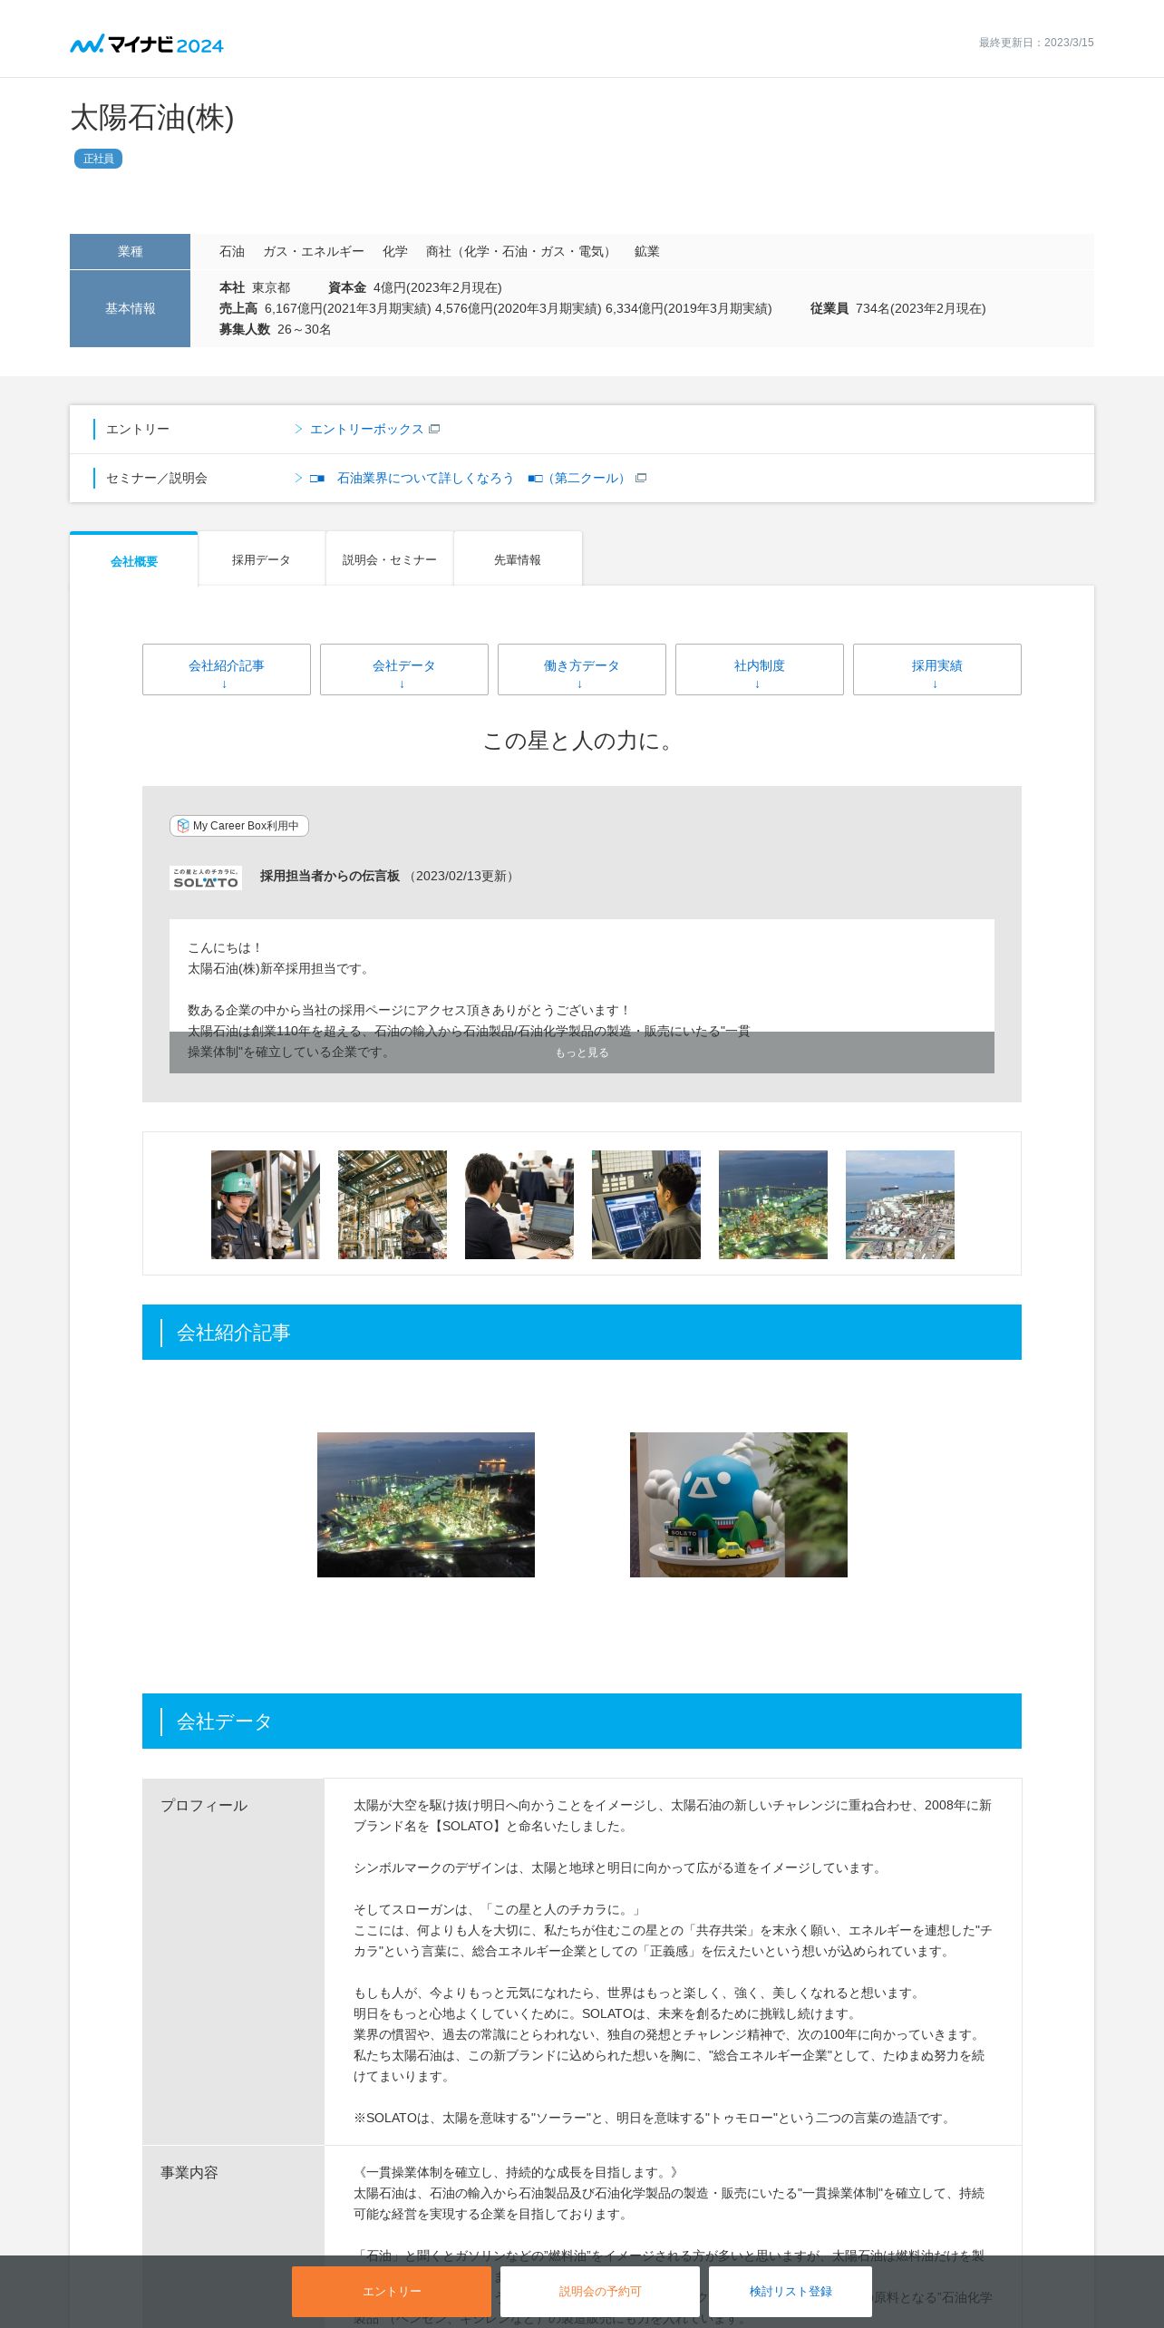Viewport: 1164px width, 2328px height.
Task: Open large night refinery article image
Action: [x=426, y=1505]
